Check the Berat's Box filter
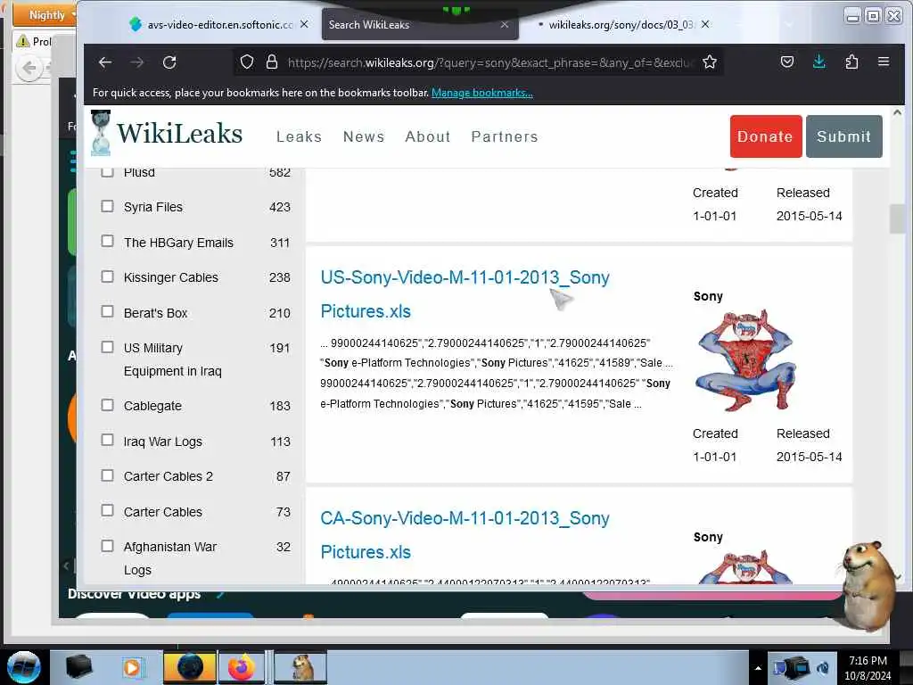Screen dimensions: 913x685 tap(107, 311)
